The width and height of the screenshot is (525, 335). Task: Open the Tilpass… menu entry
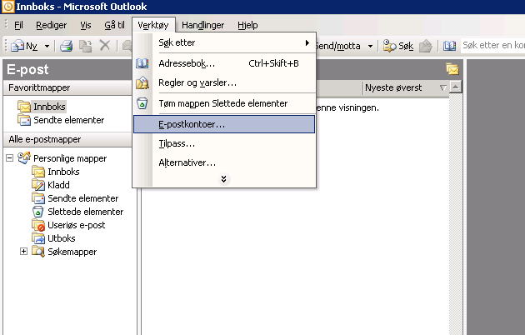(224, 143)
